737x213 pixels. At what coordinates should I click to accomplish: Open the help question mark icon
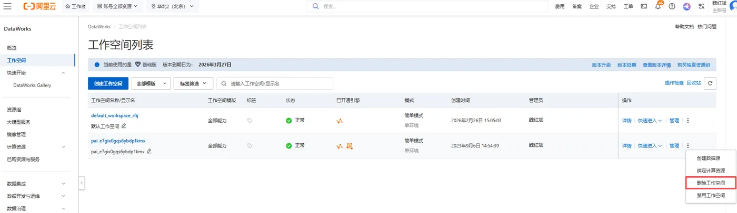click(x=672, y=6)
